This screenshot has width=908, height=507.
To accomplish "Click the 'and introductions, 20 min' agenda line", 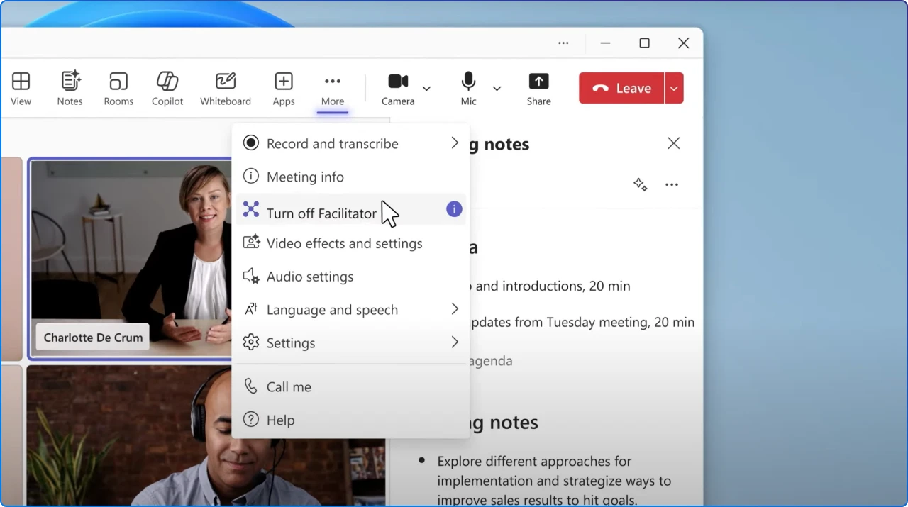I will point(553,286).
